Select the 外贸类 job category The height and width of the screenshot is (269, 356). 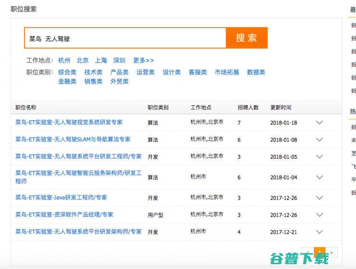click(x=119, y=81)
